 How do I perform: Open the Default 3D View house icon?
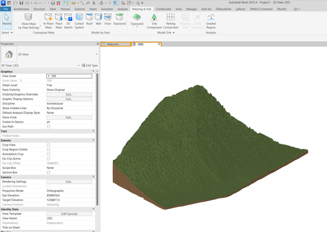point(101,3)
